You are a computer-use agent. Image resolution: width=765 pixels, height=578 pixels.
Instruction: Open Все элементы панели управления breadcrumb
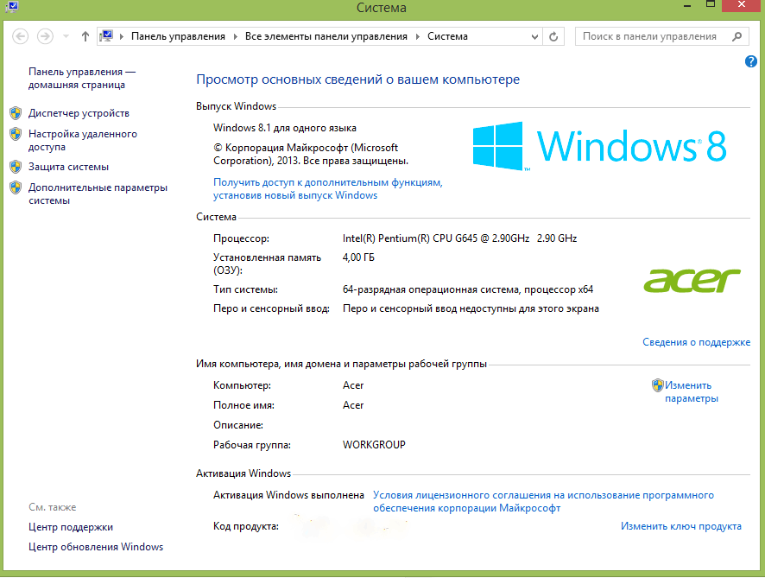tap(326, 36)
